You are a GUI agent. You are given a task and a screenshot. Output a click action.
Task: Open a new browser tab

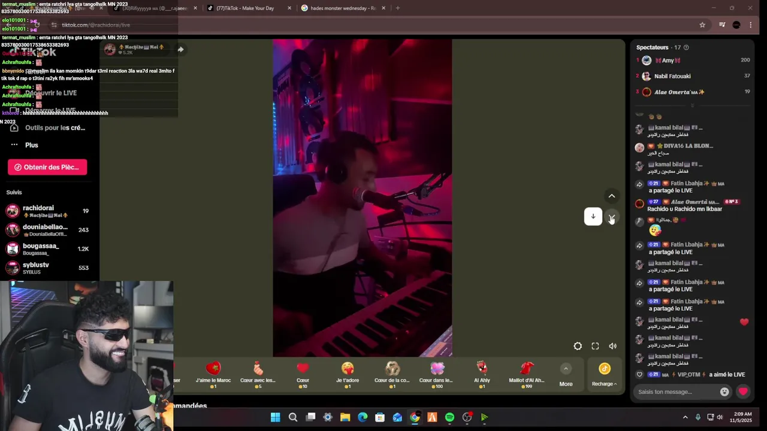point(398,8)
